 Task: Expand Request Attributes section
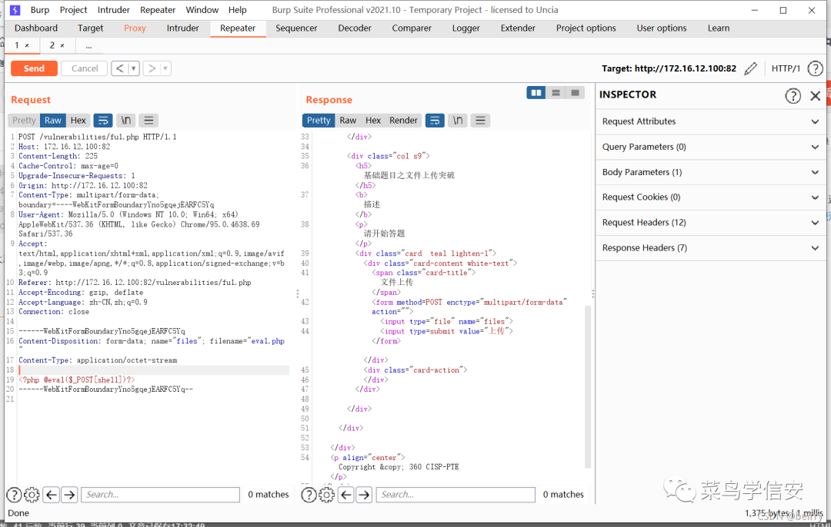[710, 121]
